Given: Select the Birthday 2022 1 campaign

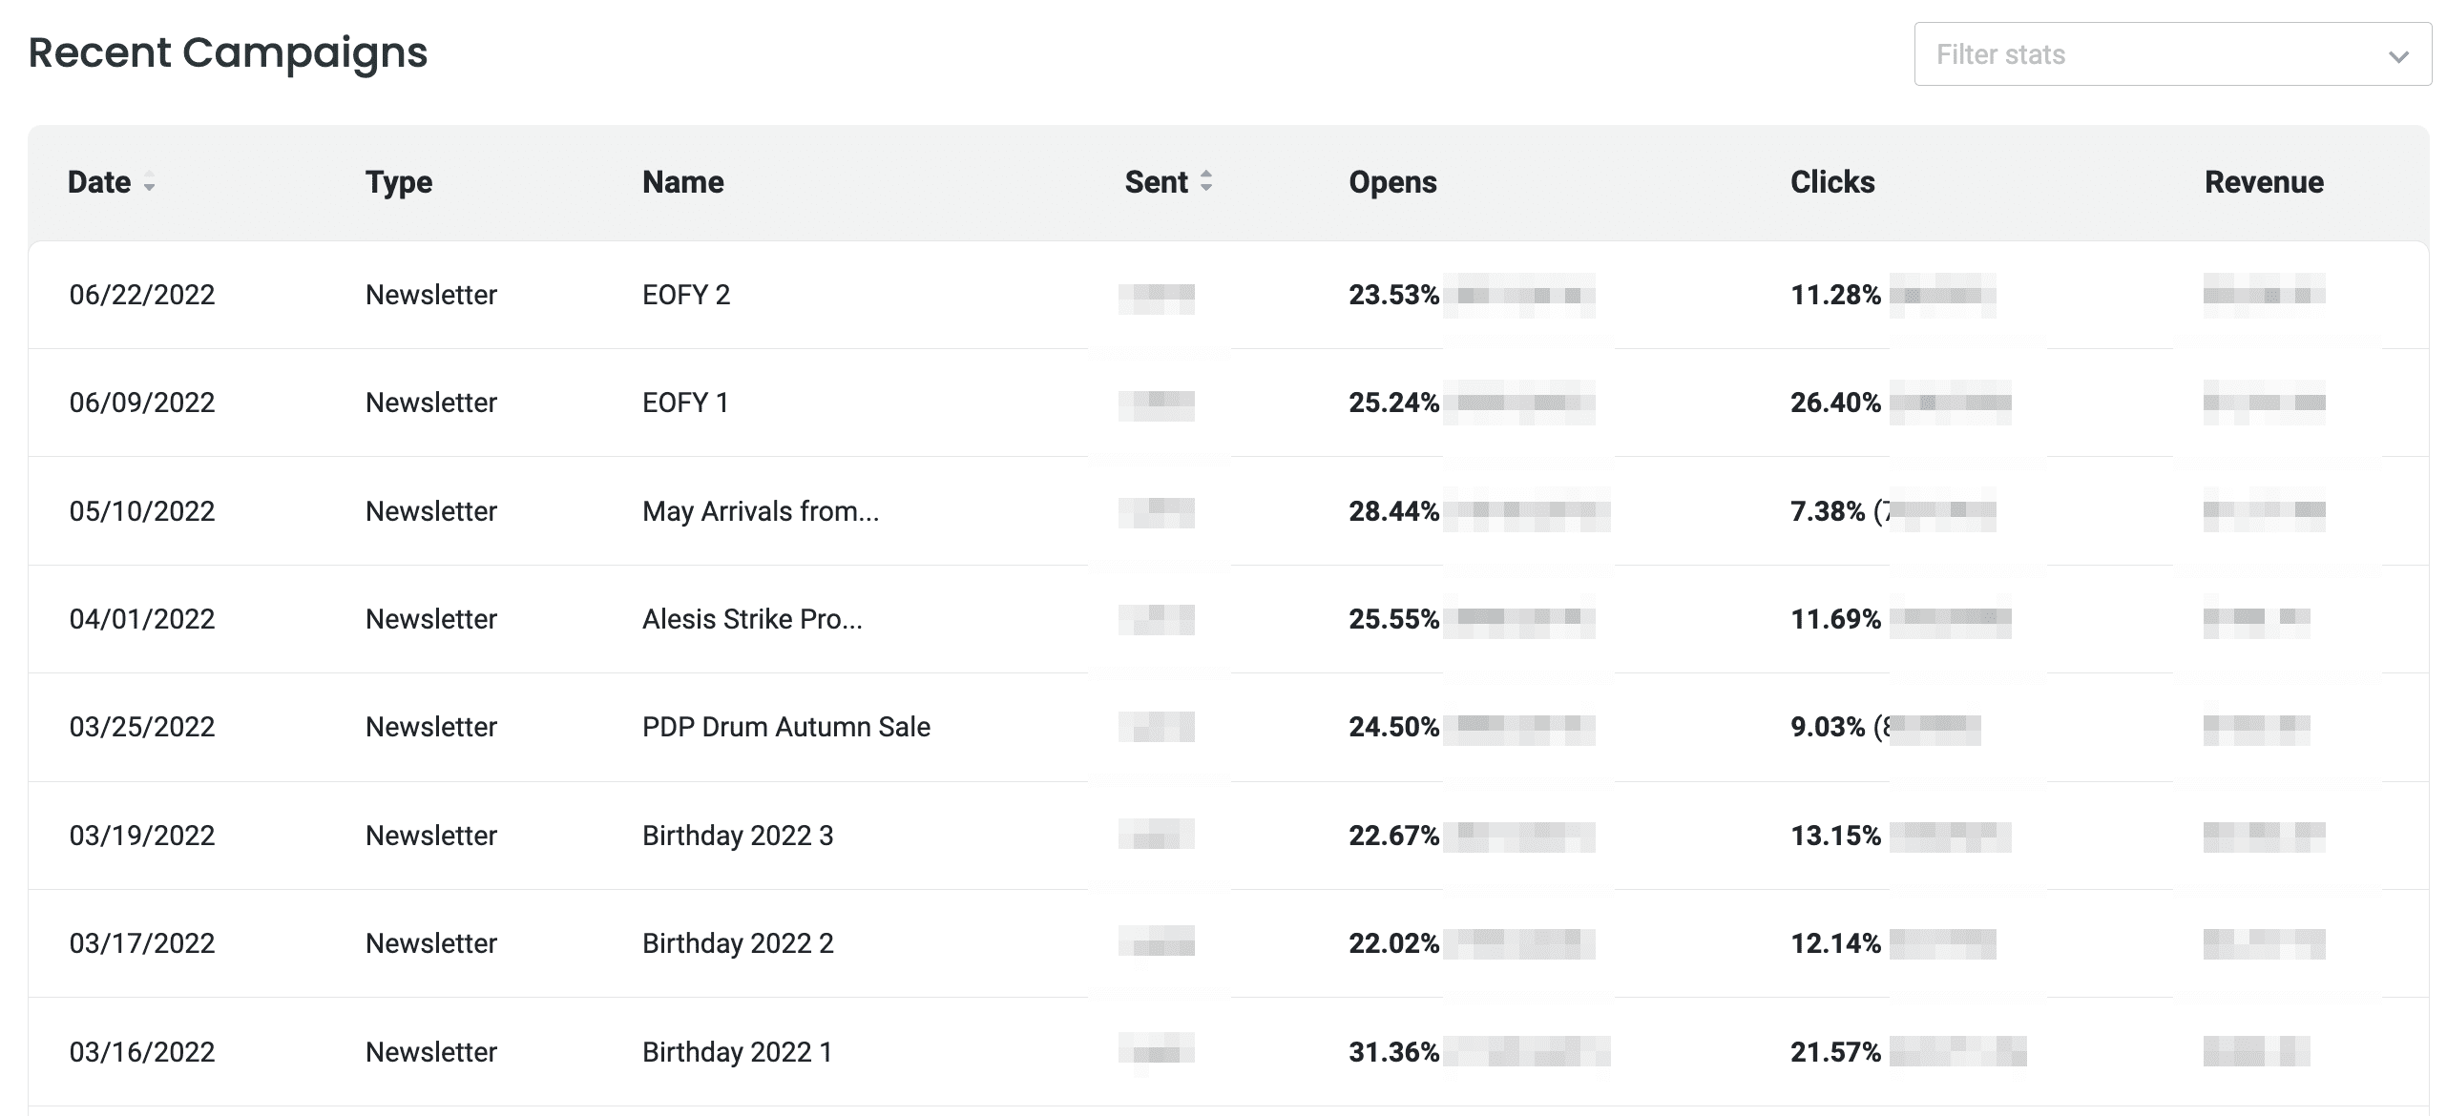Looking at the screenshot, I should 737,1052.
